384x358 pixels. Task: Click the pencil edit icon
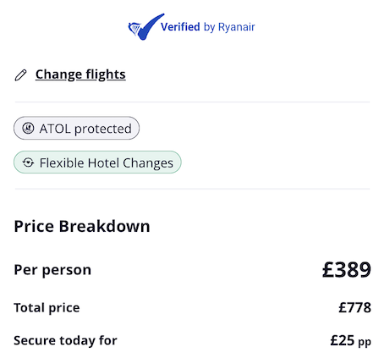pos(20,75)
